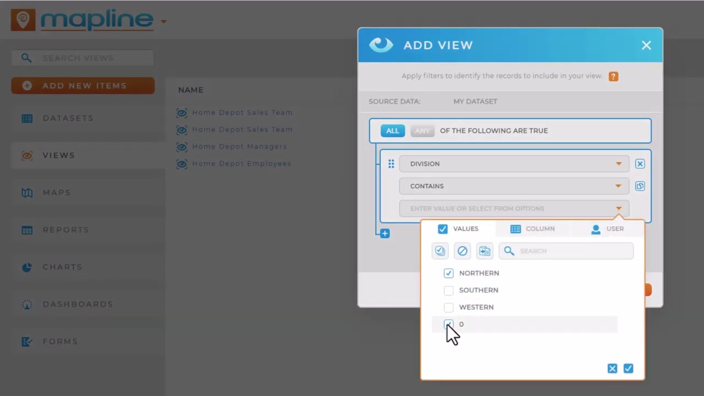Toggle the checkbox for value 0
Screen dimensions: 704x396
pyautogui.click(x=449, y=324)
